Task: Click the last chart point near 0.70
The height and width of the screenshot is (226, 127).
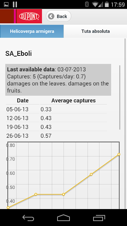Action: click(119, 154)
